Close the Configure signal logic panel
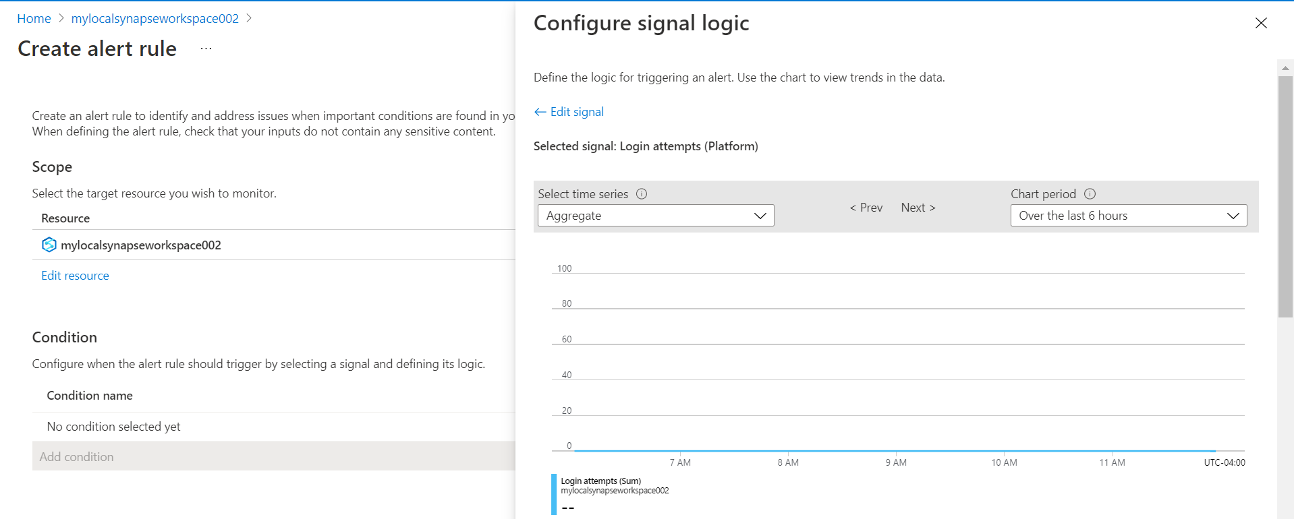The image size is (1294, 519). click(1260, 23)
